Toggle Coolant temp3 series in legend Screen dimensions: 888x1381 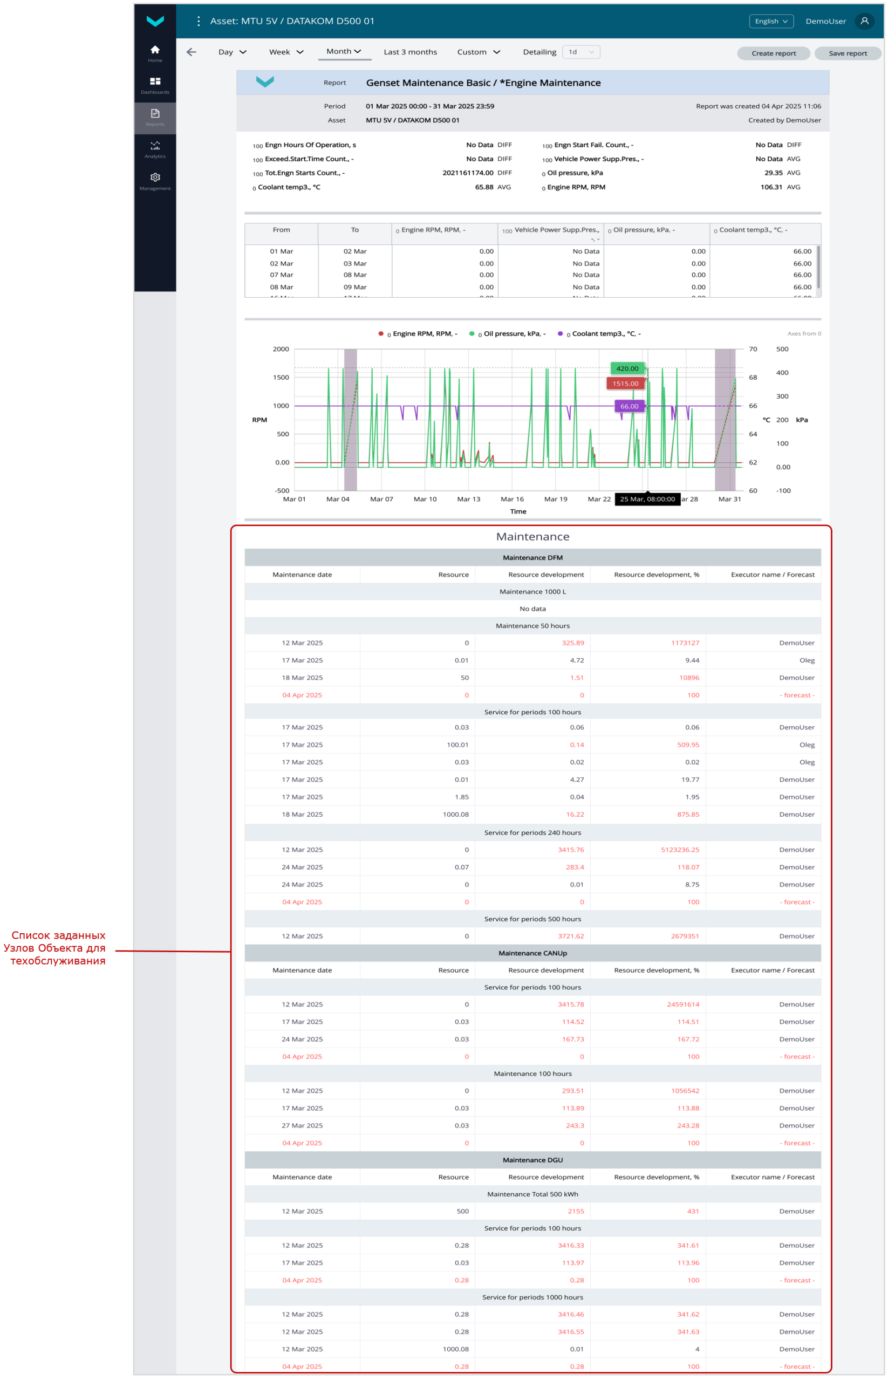(600, 334)
